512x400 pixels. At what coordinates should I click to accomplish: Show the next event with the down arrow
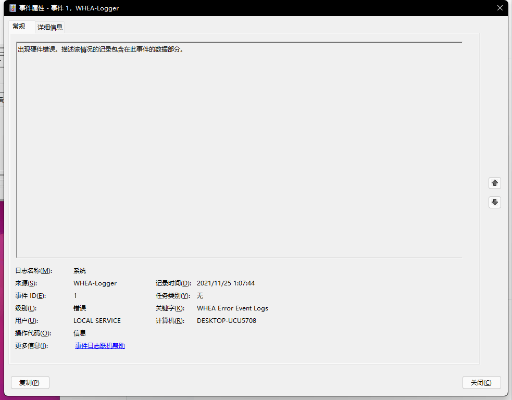(x=495, y=202)
